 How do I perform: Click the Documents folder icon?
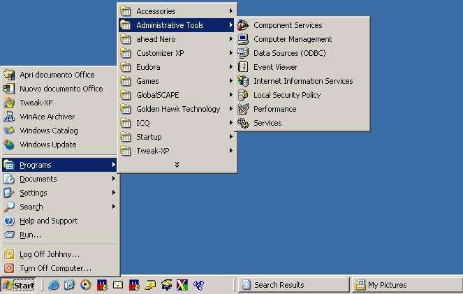point(9,179)
